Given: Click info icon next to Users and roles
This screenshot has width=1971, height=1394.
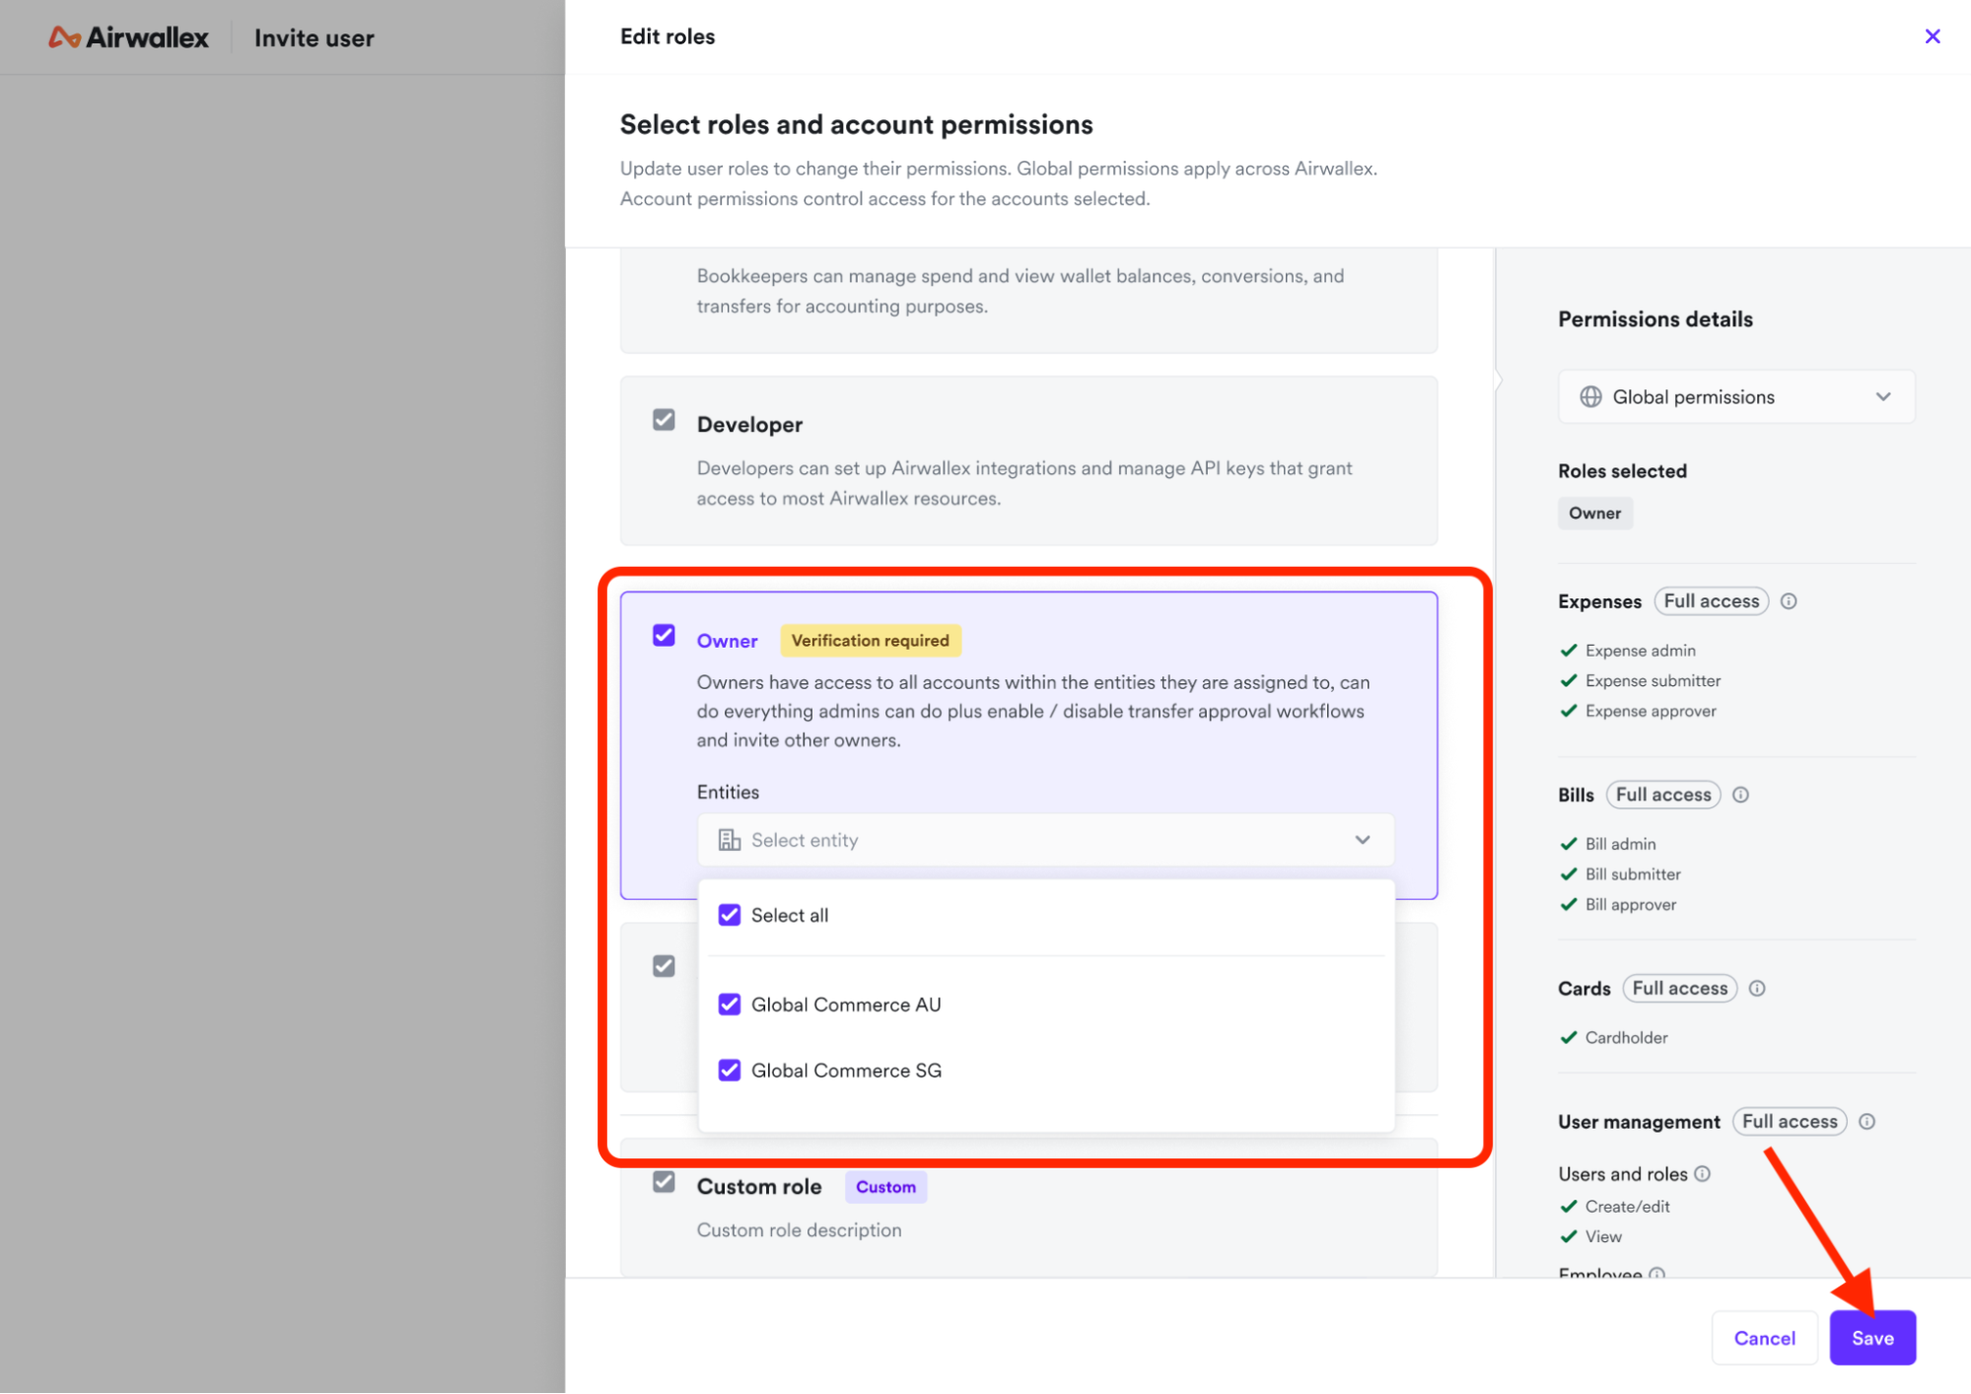Looking at the screenshot, I should point(1703,1173).
